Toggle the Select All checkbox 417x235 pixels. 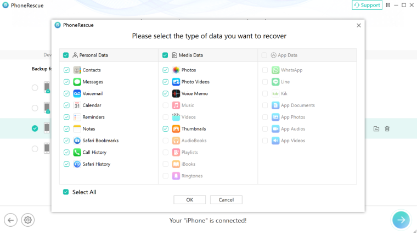[66, 192]
